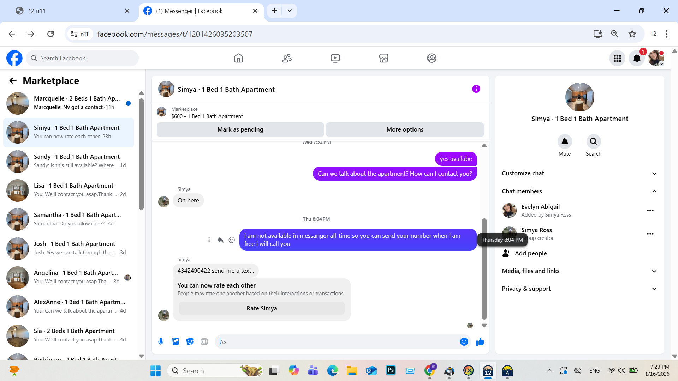The width and height of the screenshot is (678, 381).
Task: Toggle the conversation information panel
Action: pos(476,89)
